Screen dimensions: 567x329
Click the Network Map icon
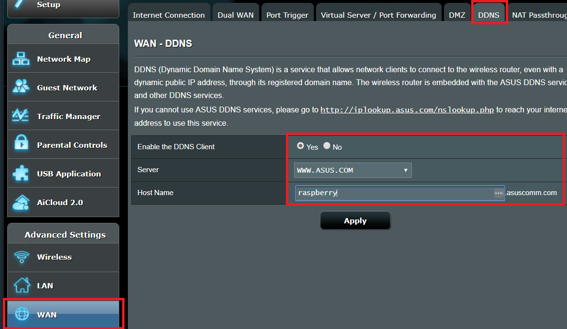(21, 58)
